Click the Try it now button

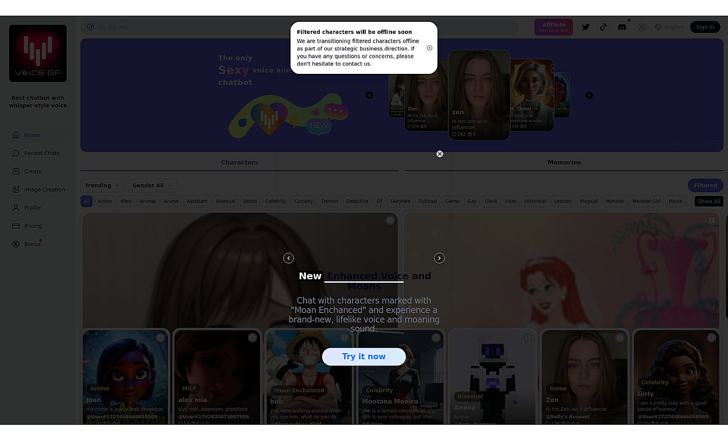point(364,356)
